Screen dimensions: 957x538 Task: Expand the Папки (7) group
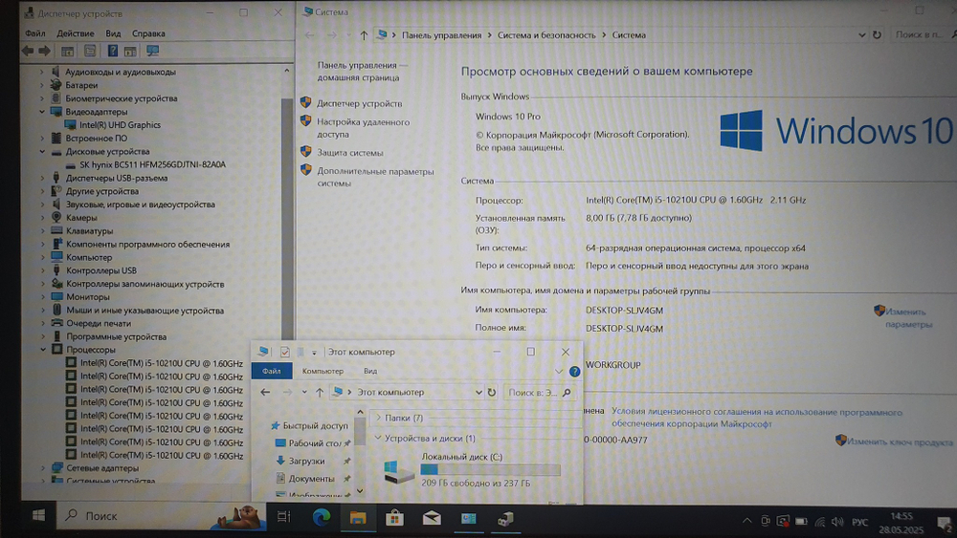tap(378, 418)
